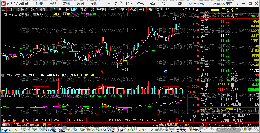Open the 模板 template button

click(182, 120)
